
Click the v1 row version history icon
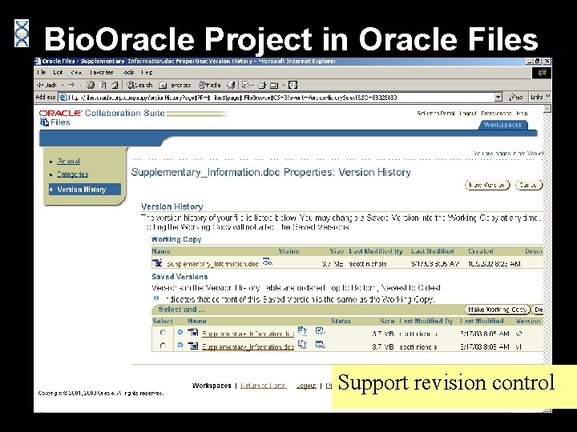(302, 345)
